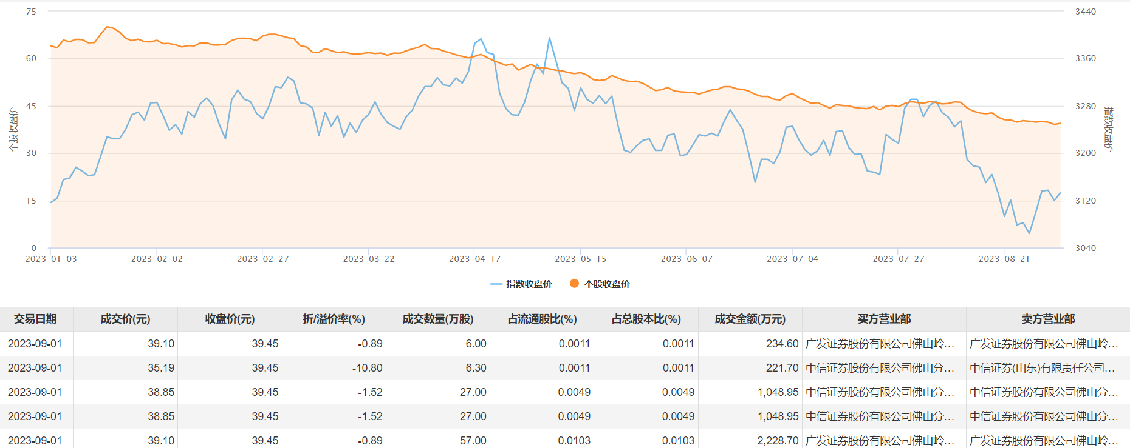This screenshot has width=1130, height=448.
Task: Sort by the 交易日期 column header
Action: coord(35,319)
